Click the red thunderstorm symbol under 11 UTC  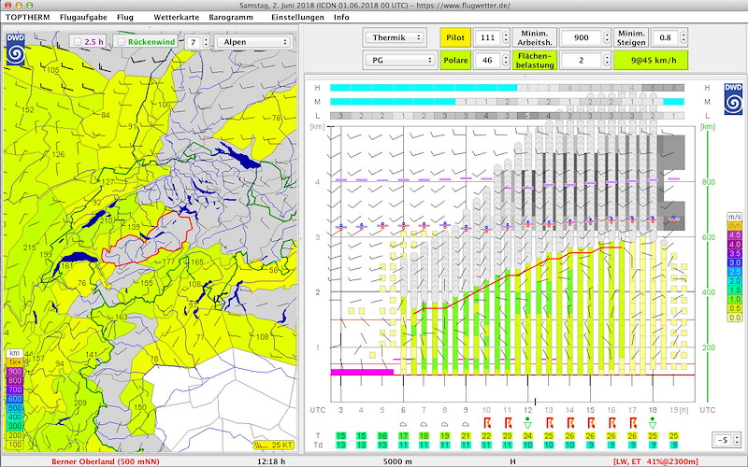508,423
